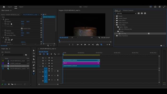The width and height of the screenshot is (167, 94).
Task: Uncheck the Uniform Scale checkbox
Action: 22,28
